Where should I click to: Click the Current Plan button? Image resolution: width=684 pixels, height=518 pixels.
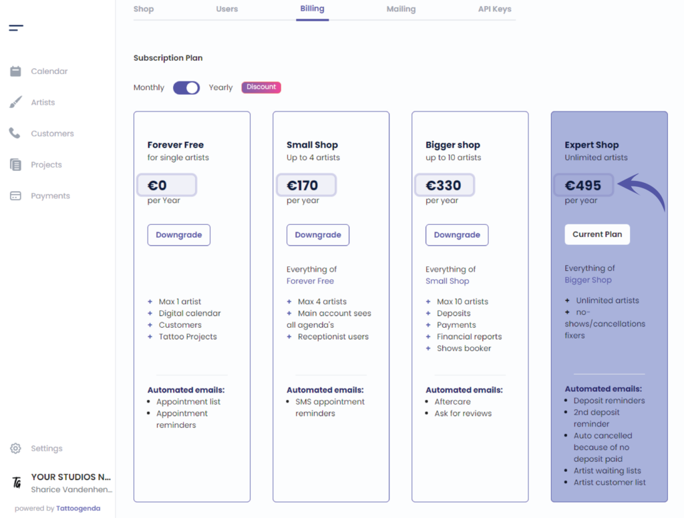click(x=597, y=234)
